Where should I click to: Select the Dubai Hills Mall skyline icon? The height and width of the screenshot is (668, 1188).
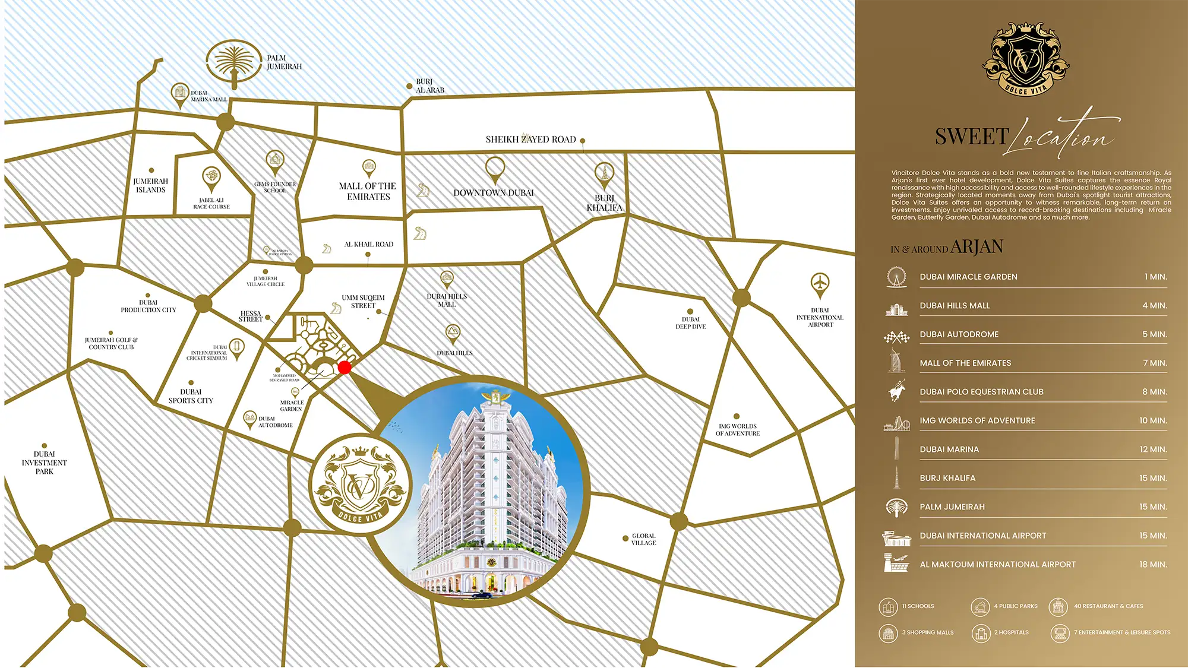click(896, 309)
